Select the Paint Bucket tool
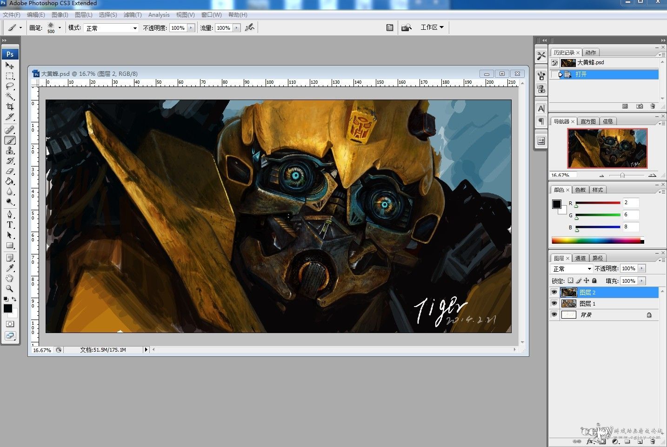 point(10,181)
